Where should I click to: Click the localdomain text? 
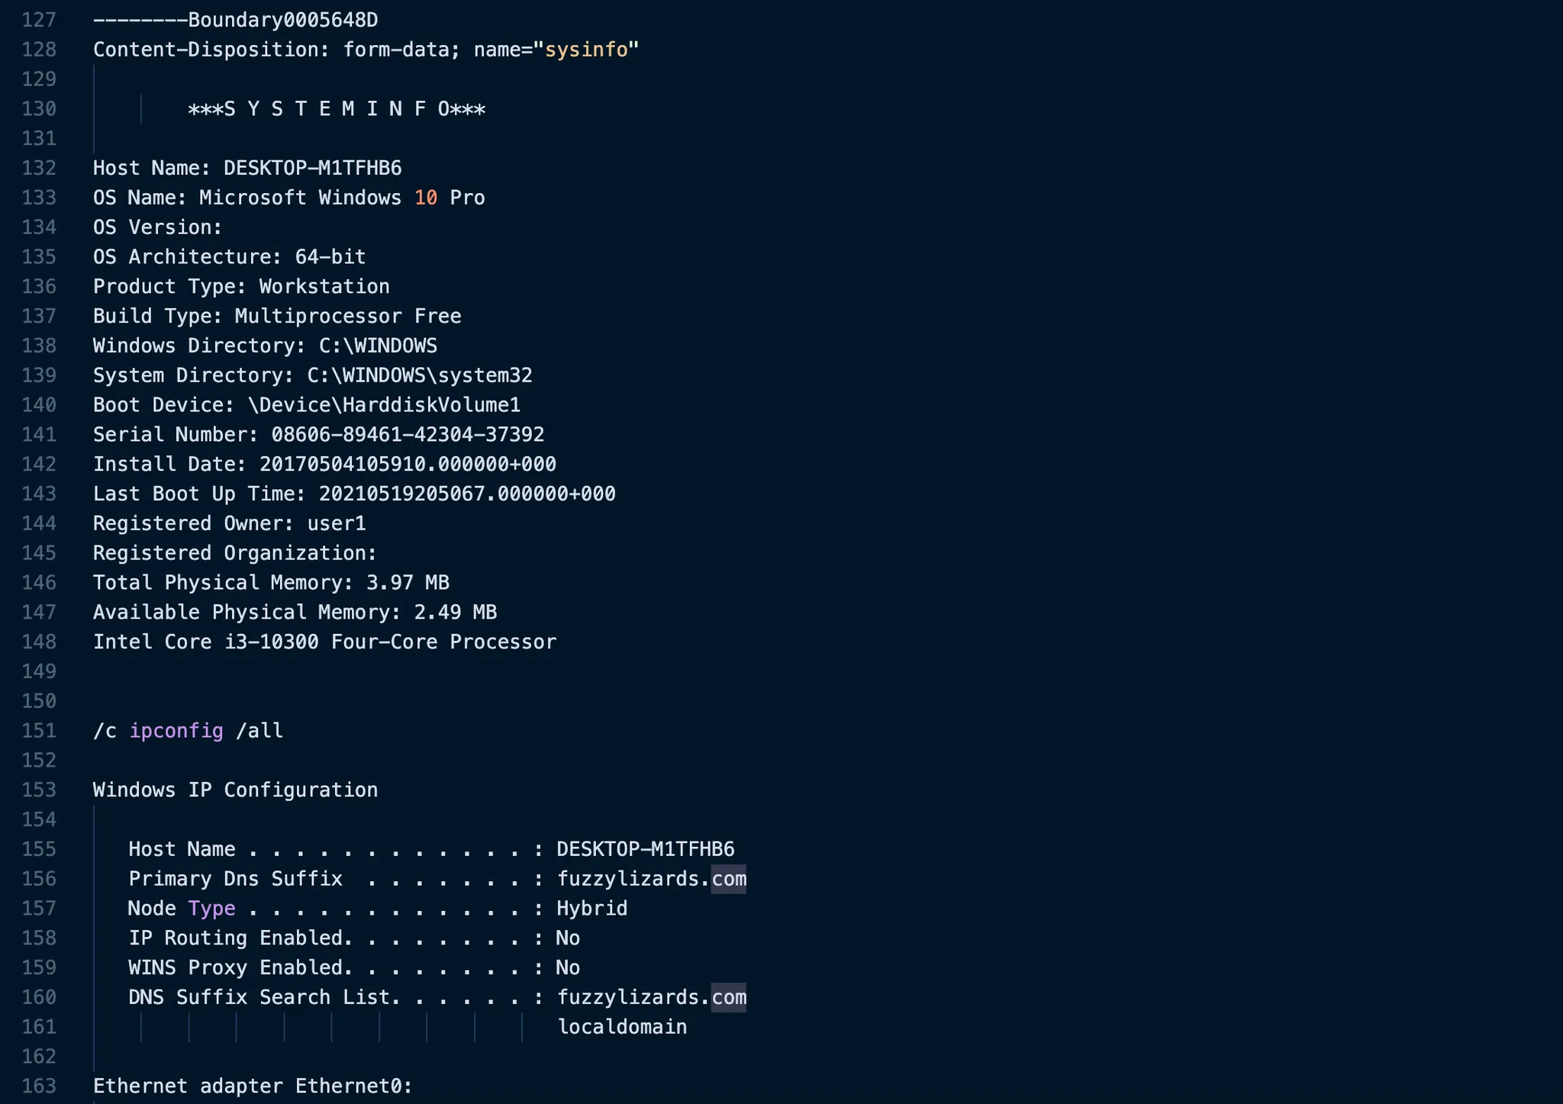coord(622,1027)
